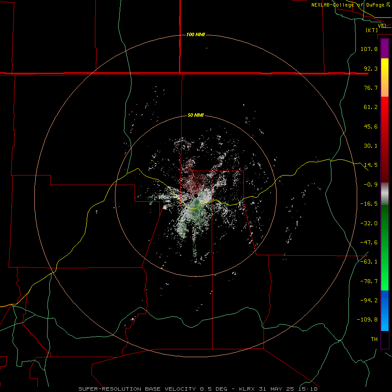This screenshot has height=392, width=392.
Task: Click the purple segment of color bar
Action: pyautogui.click(x=385, y=48)
